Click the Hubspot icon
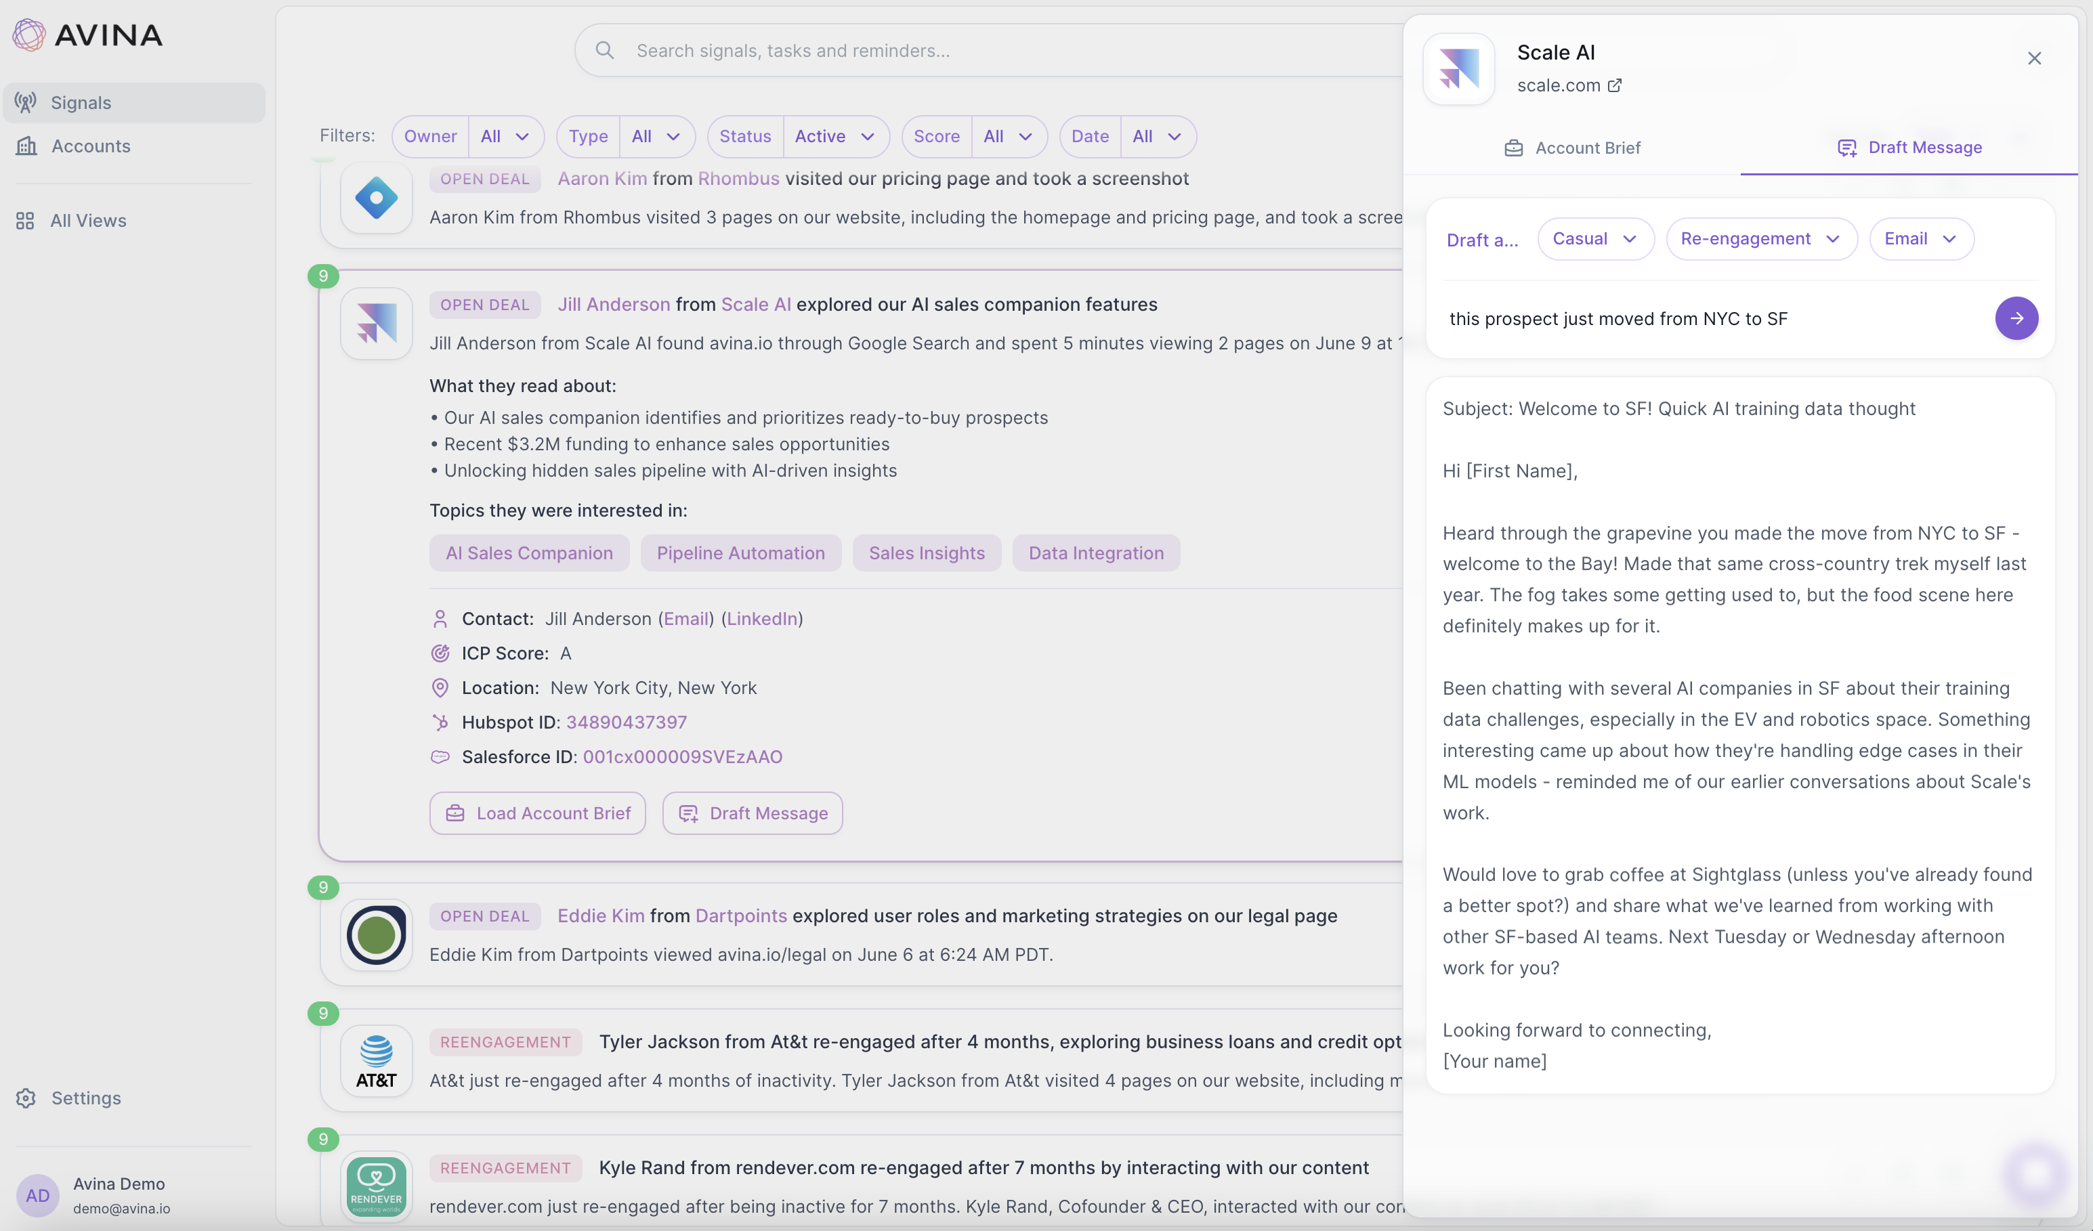2093x1231 pixels. tap(440, 722)
